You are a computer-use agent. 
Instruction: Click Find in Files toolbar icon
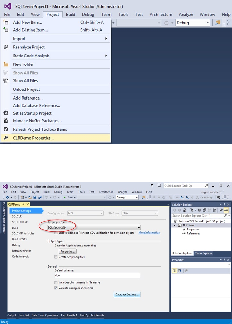tap(144, 197)
